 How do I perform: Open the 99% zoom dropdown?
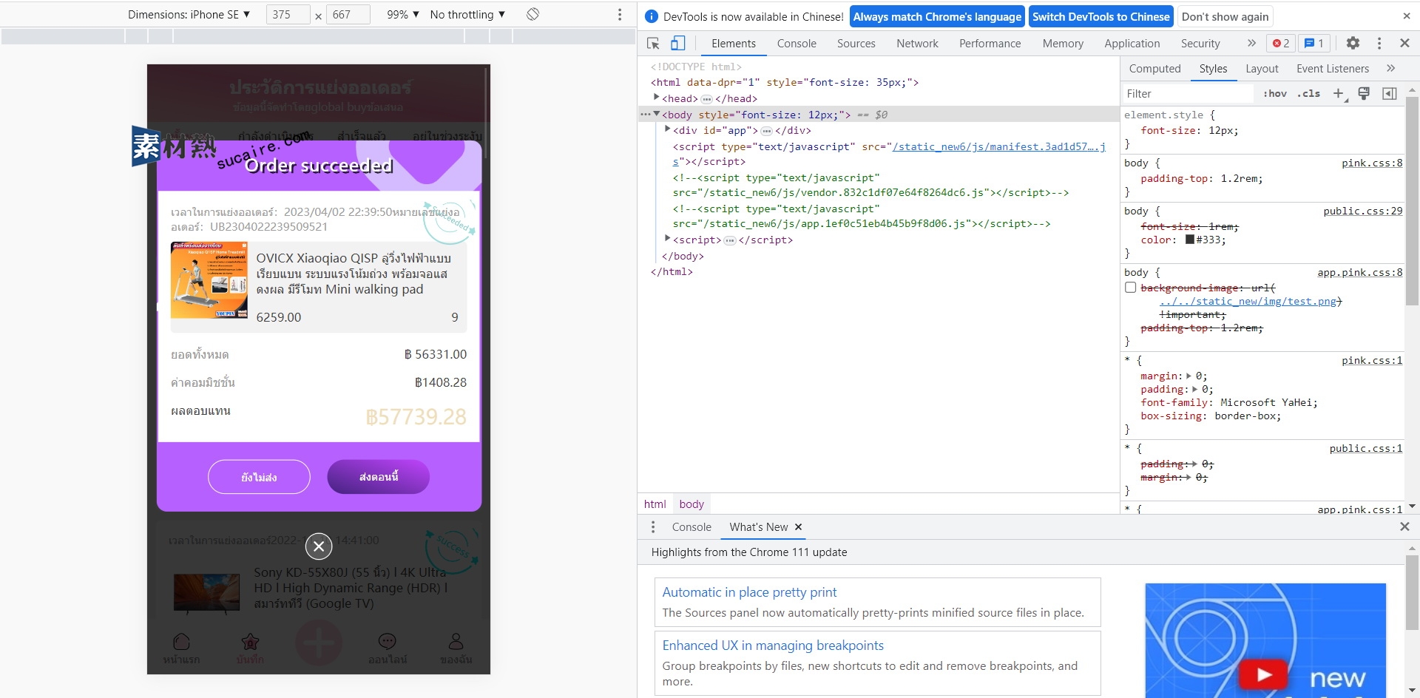pyautogui.click(x=403, y=15)
